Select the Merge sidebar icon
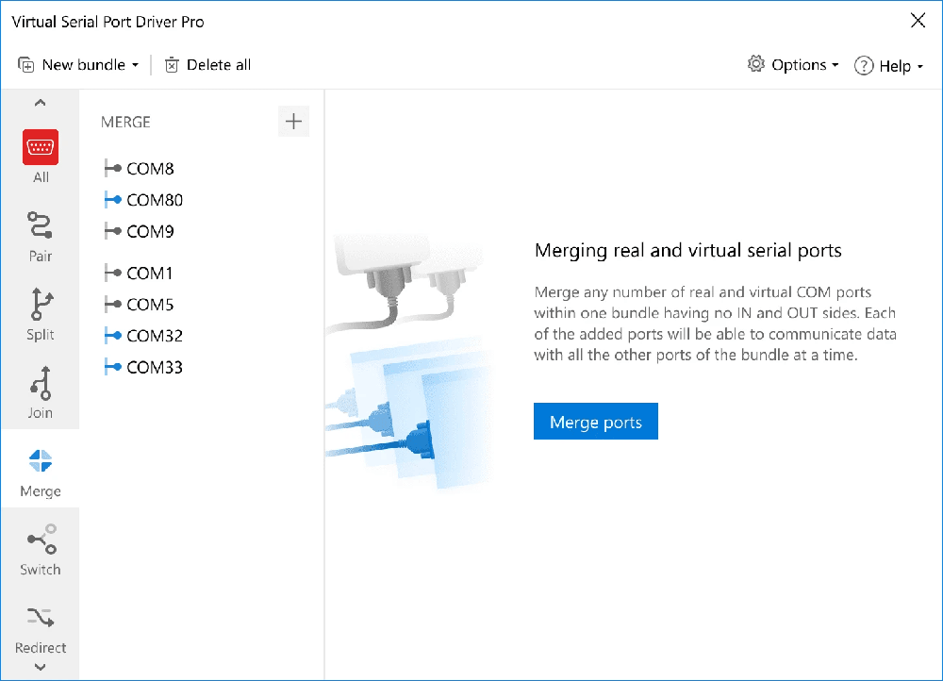This screenshot has height=681, width=943. [41, 461]
